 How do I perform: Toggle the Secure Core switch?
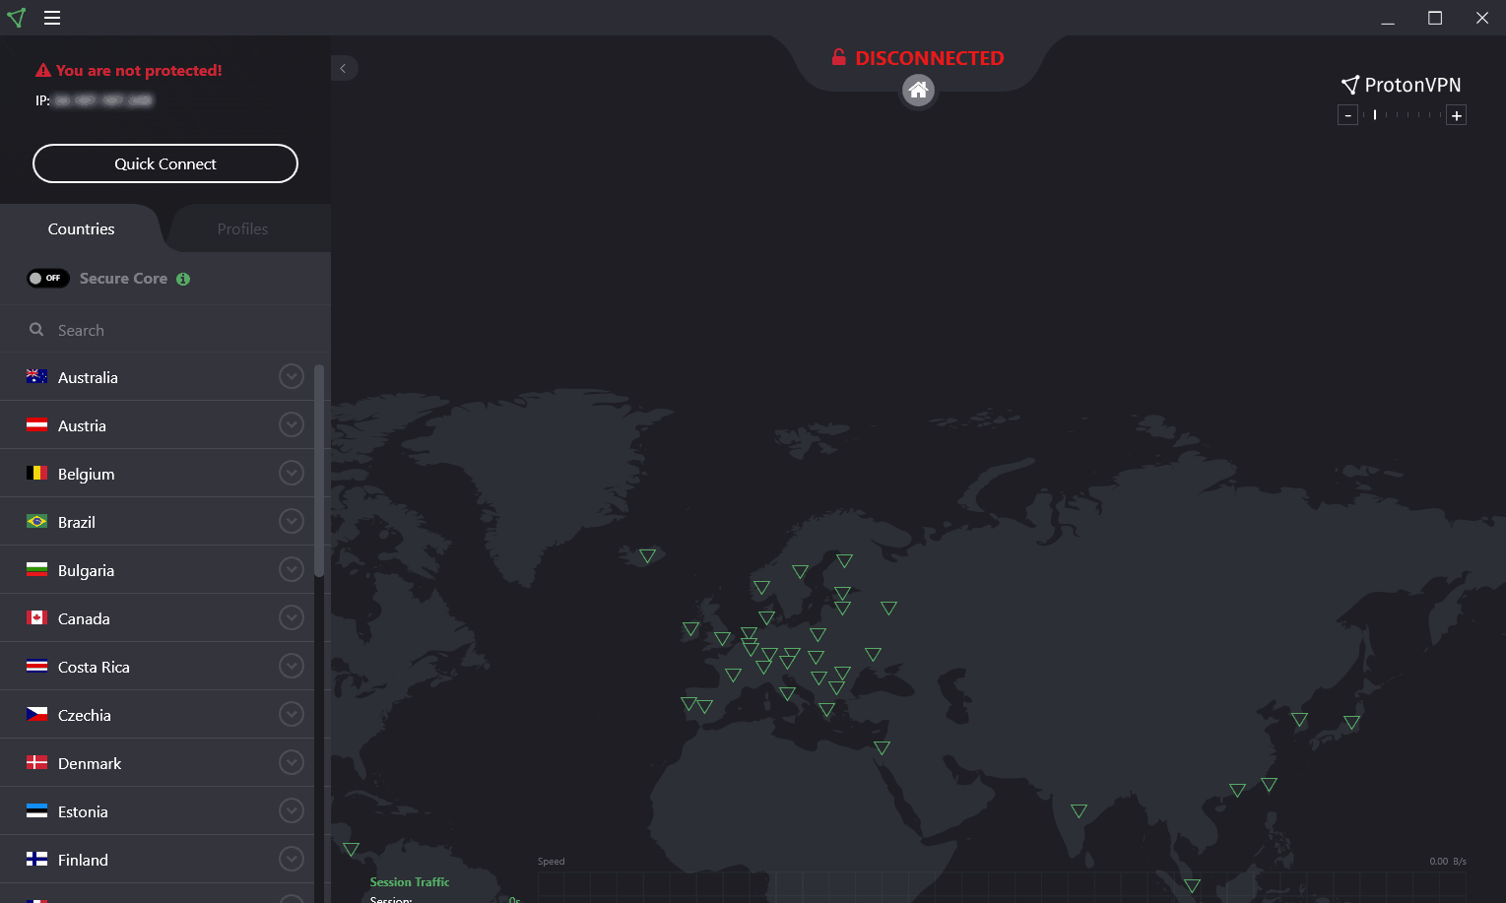[47, 279]
